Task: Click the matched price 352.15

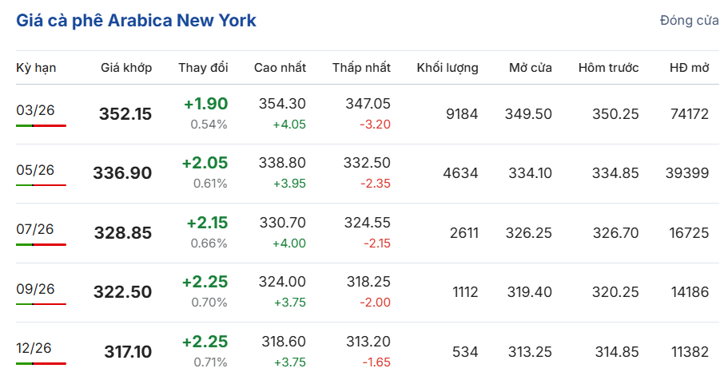Action: 125,114
